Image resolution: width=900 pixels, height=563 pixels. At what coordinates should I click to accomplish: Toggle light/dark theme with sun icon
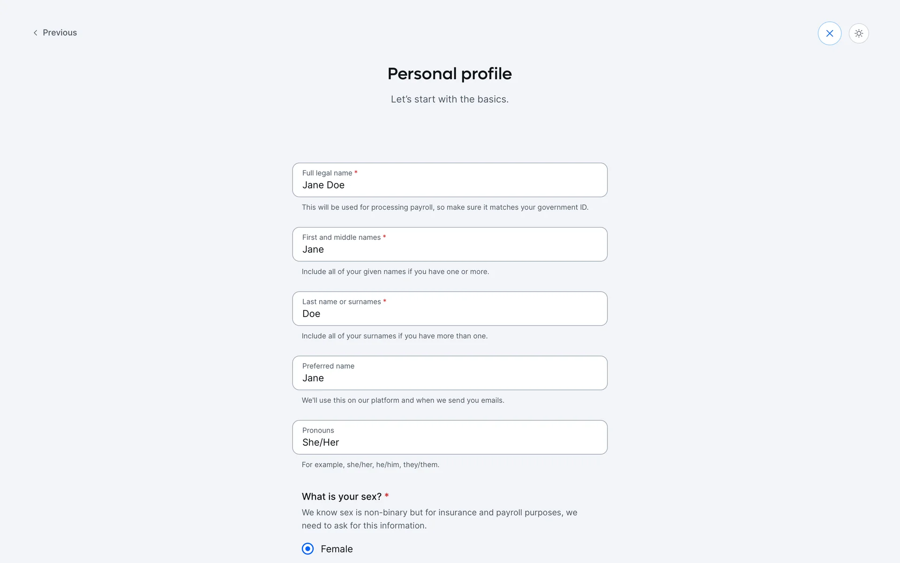(x=858, y=33)
